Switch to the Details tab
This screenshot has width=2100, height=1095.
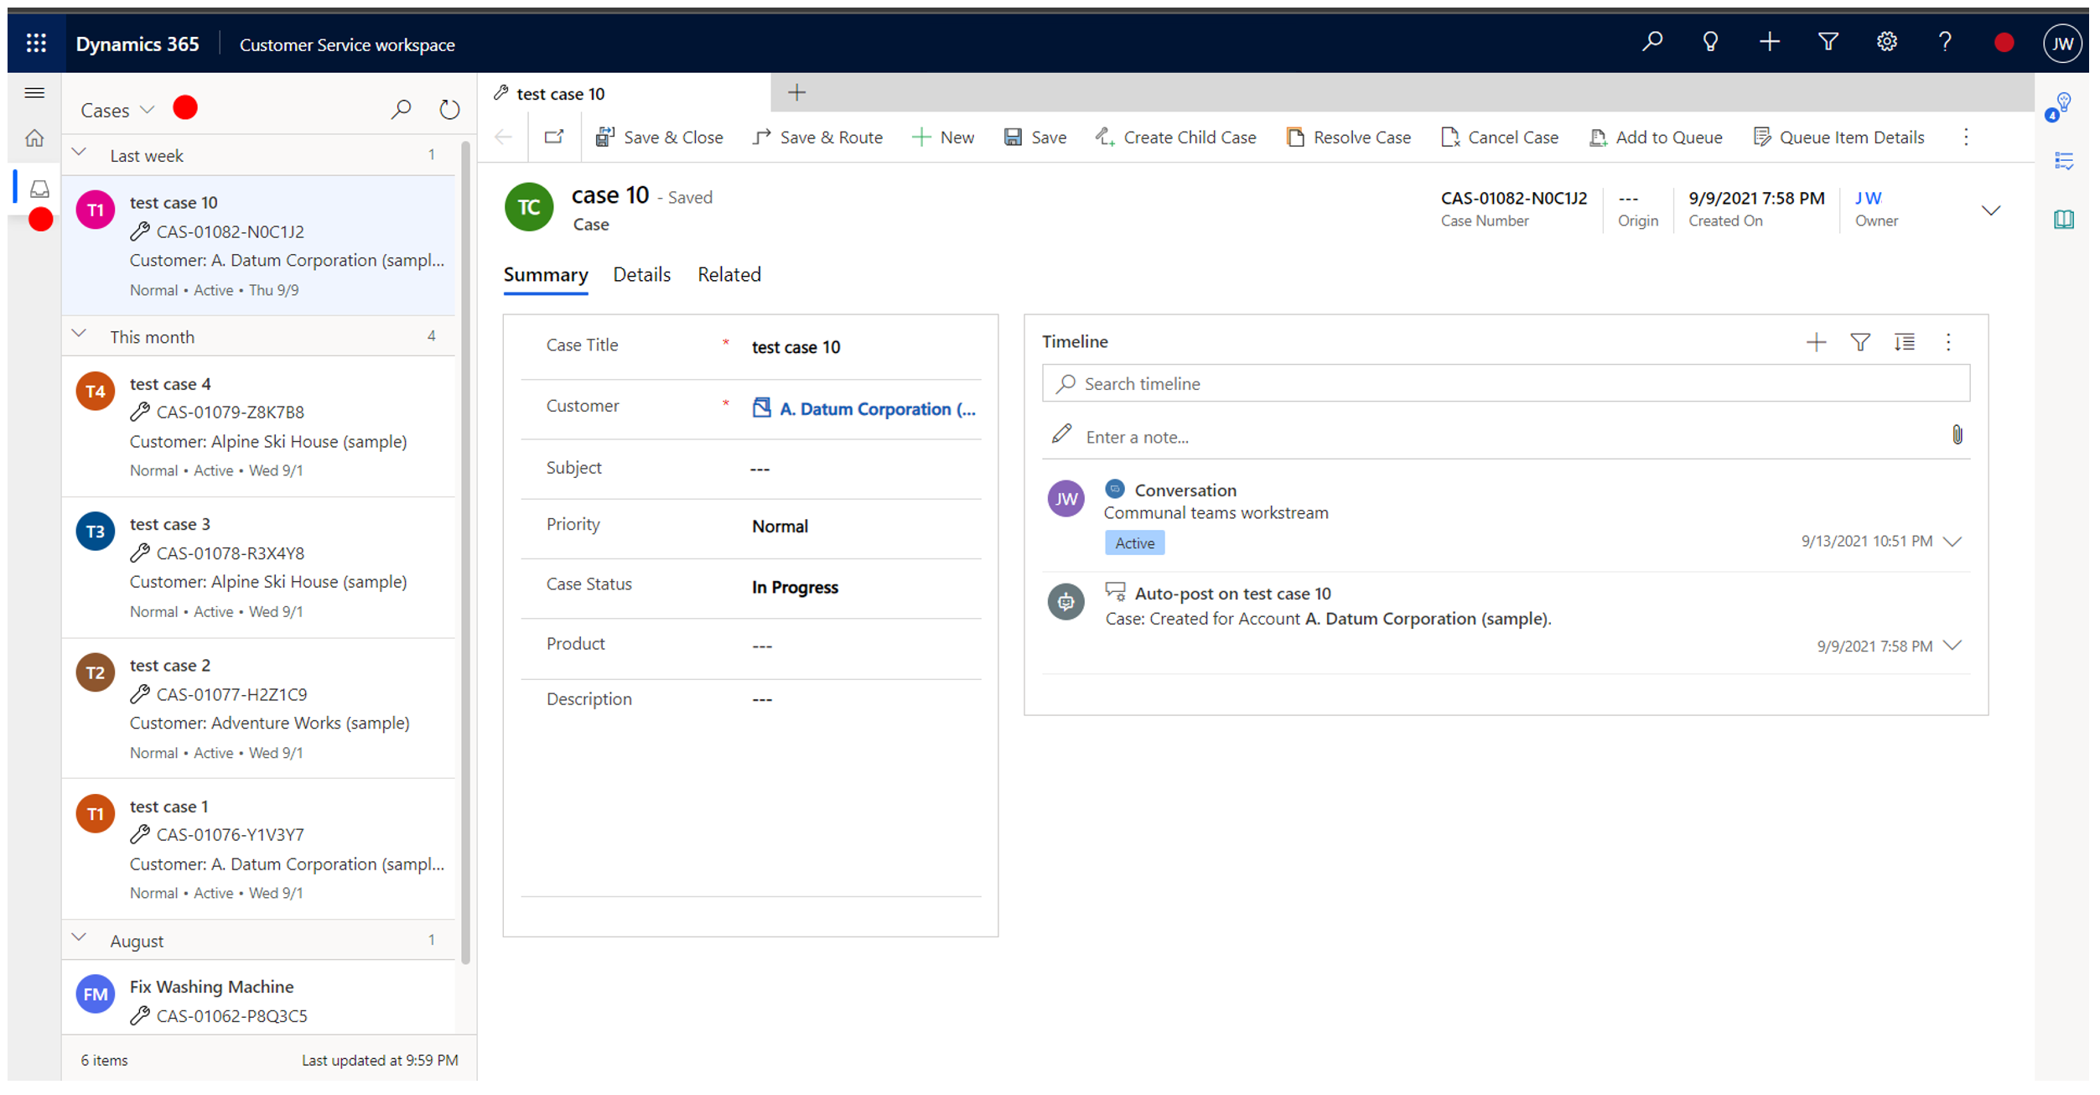point(641,273)
